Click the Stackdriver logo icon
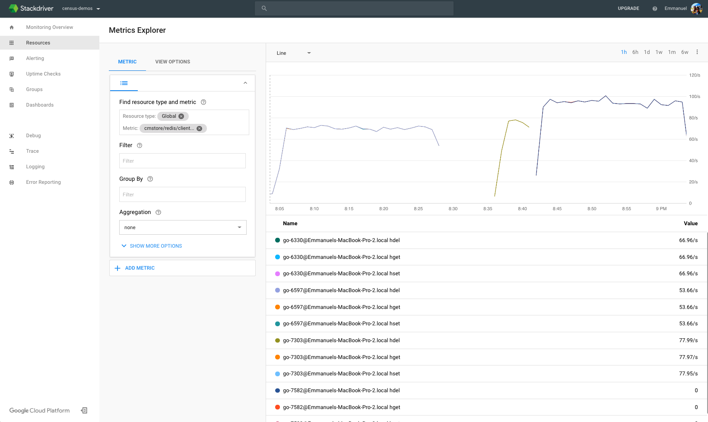The image size is (708, 422). click(x=13, y=8)
